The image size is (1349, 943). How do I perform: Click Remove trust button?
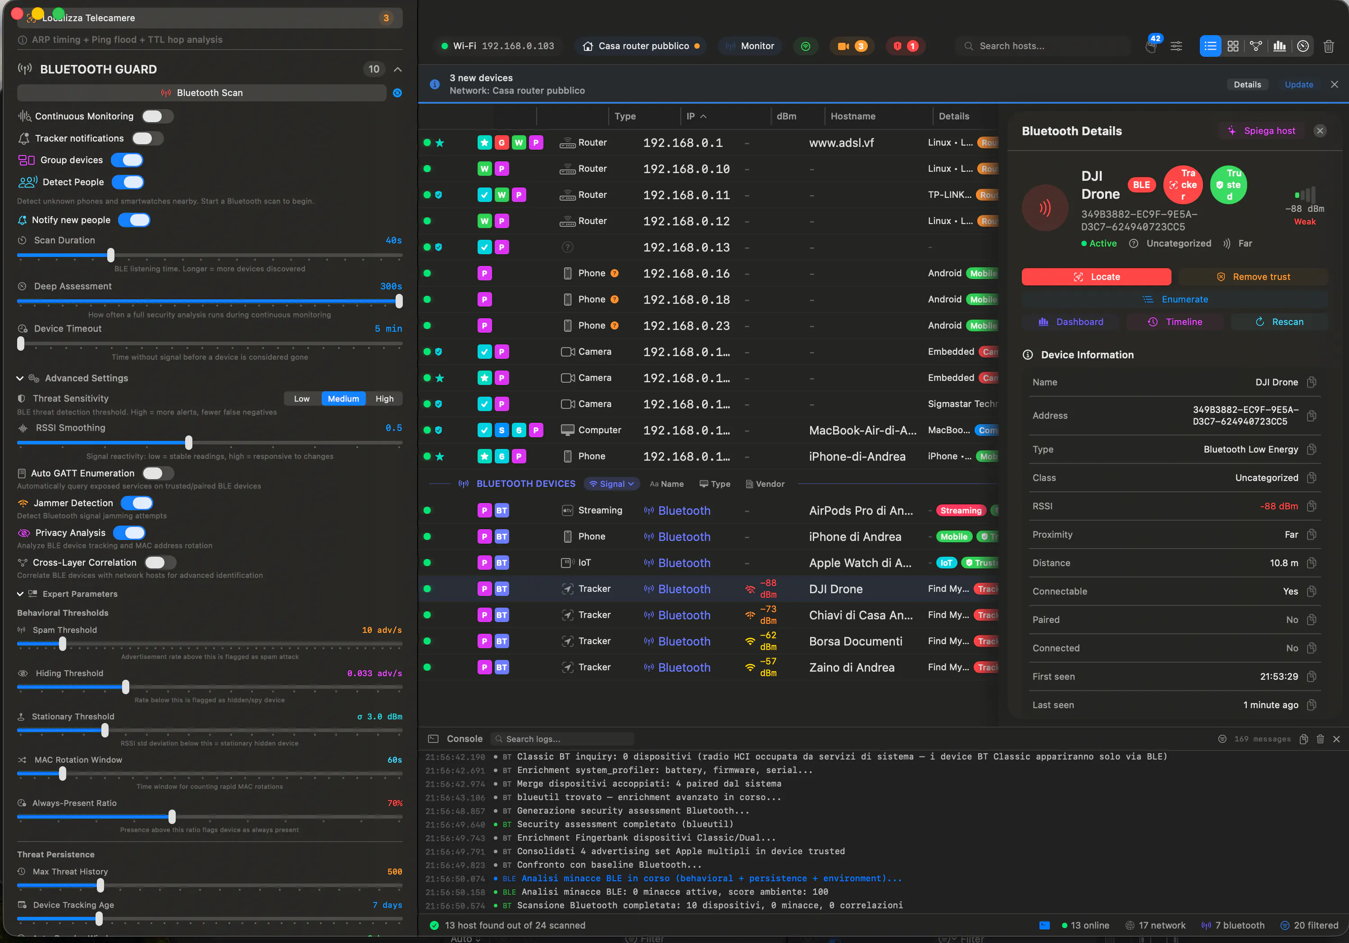pos(1253,277)
